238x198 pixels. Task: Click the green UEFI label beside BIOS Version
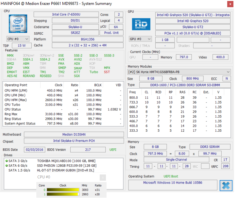click(x=113, y=150)
